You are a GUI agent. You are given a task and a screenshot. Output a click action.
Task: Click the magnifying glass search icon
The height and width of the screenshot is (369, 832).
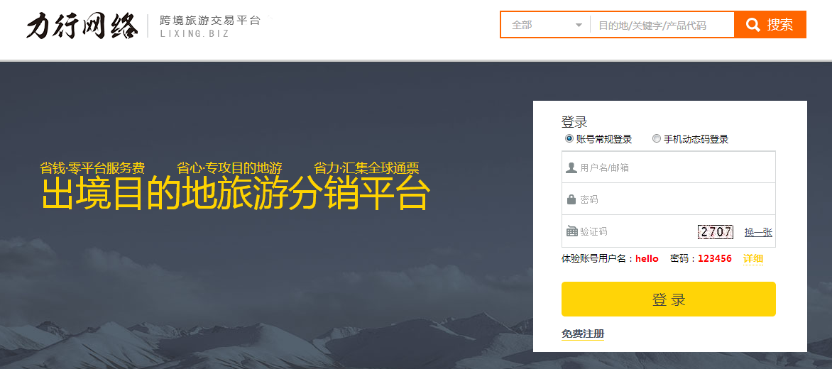pos(752,25)
